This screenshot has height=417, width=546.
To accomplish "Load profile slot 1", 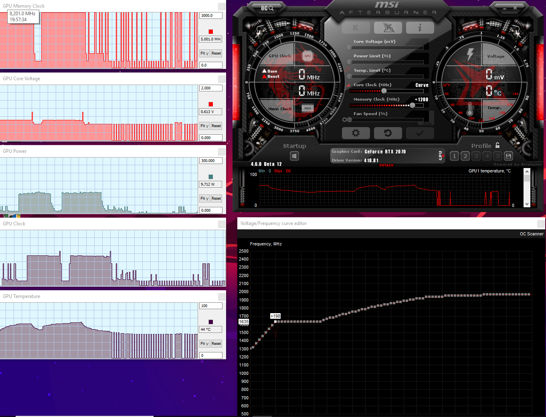I will (x=454, y=156).
